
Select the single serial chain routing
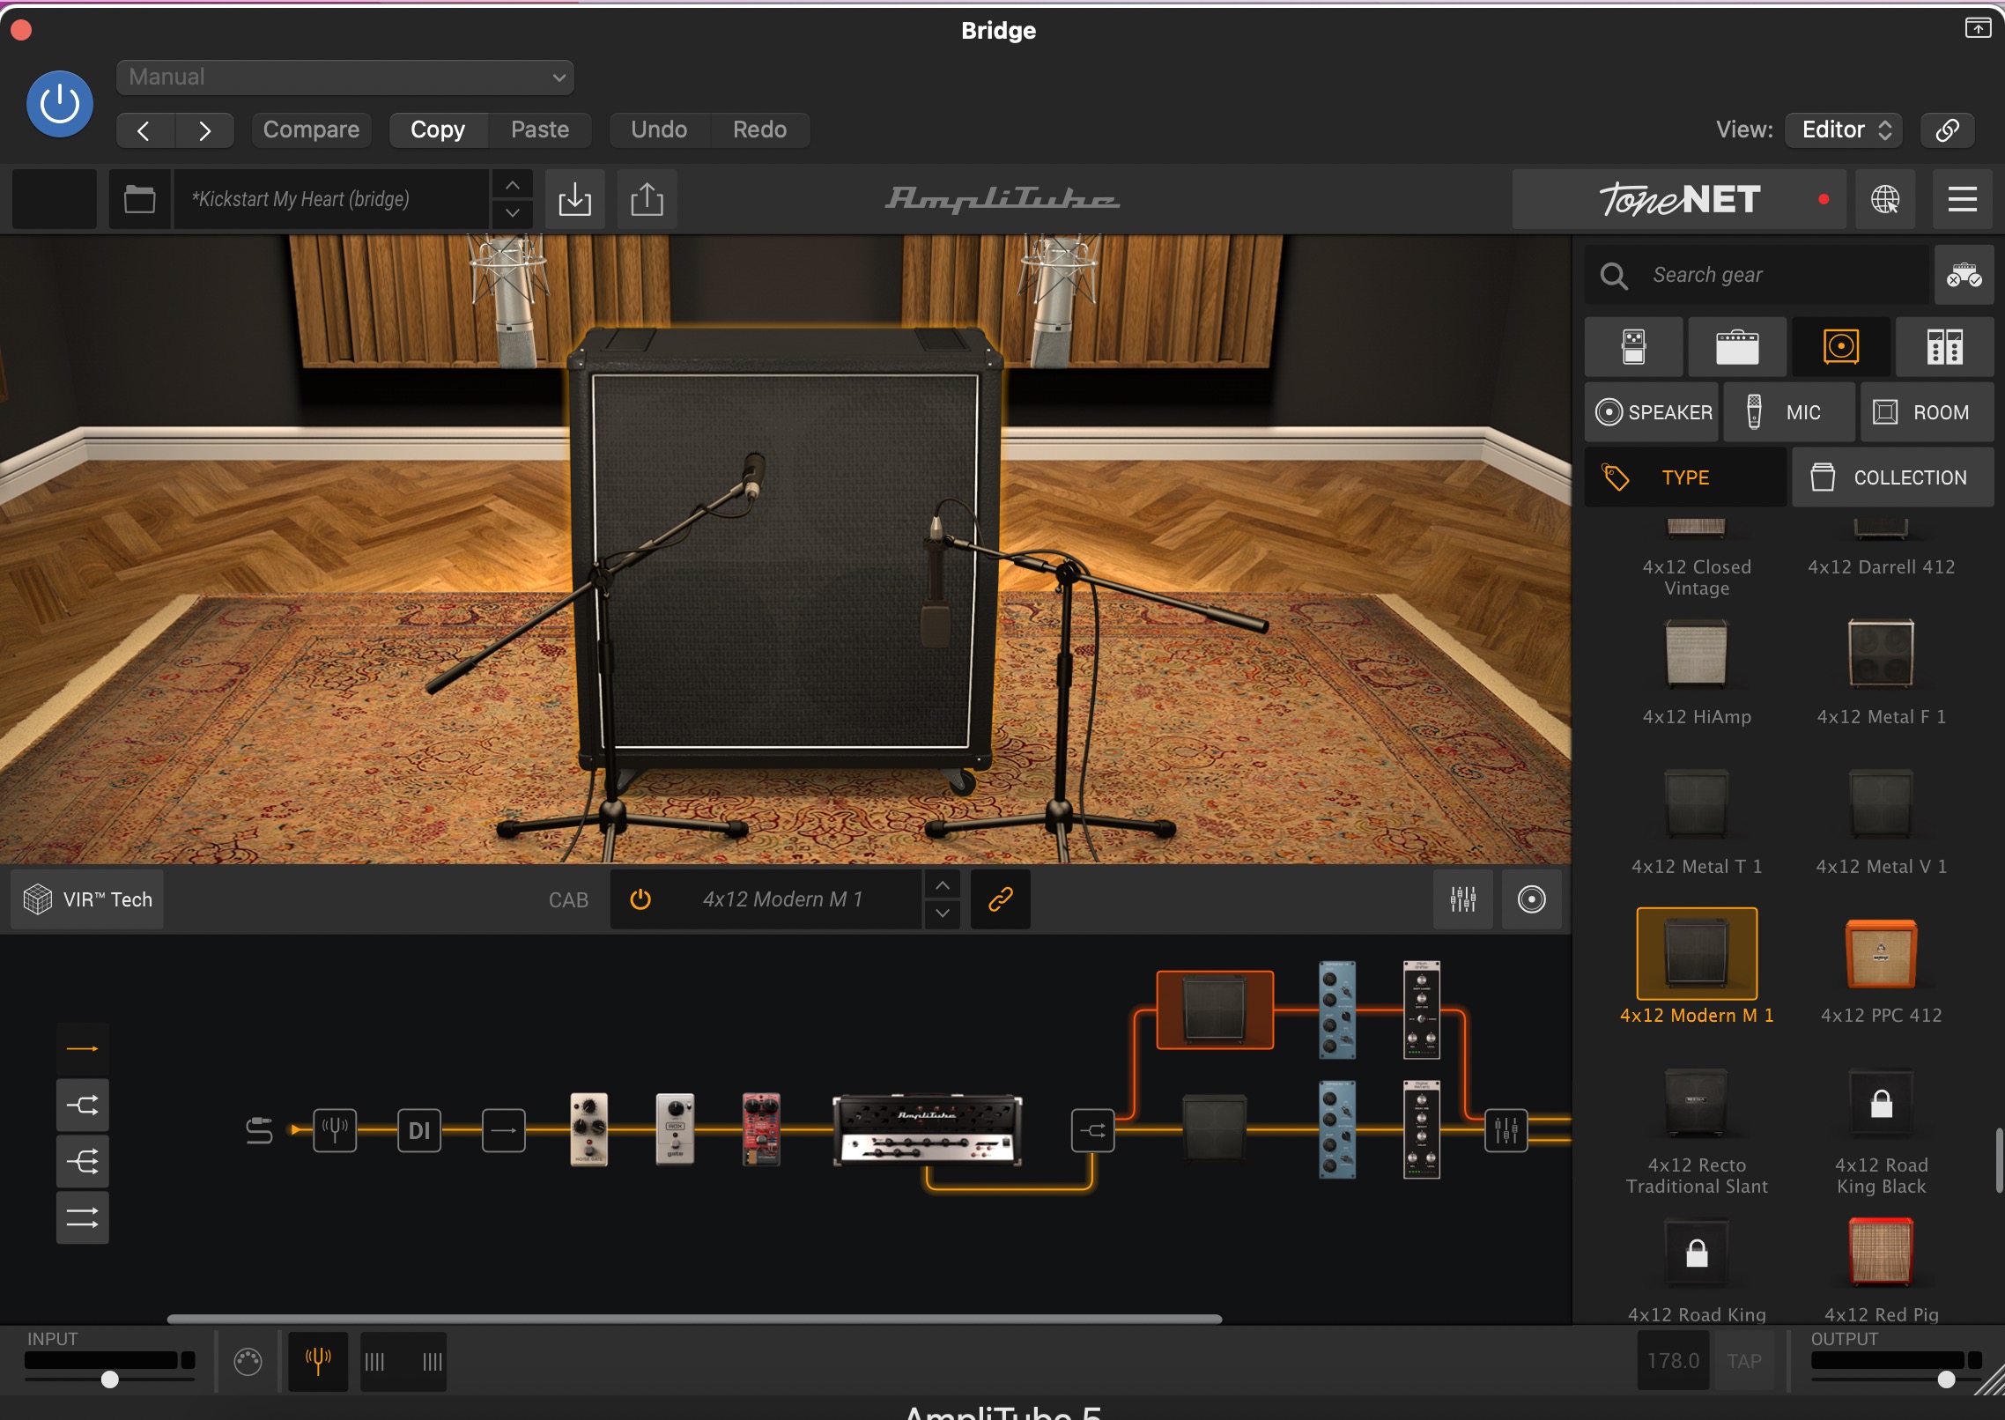83,1049
